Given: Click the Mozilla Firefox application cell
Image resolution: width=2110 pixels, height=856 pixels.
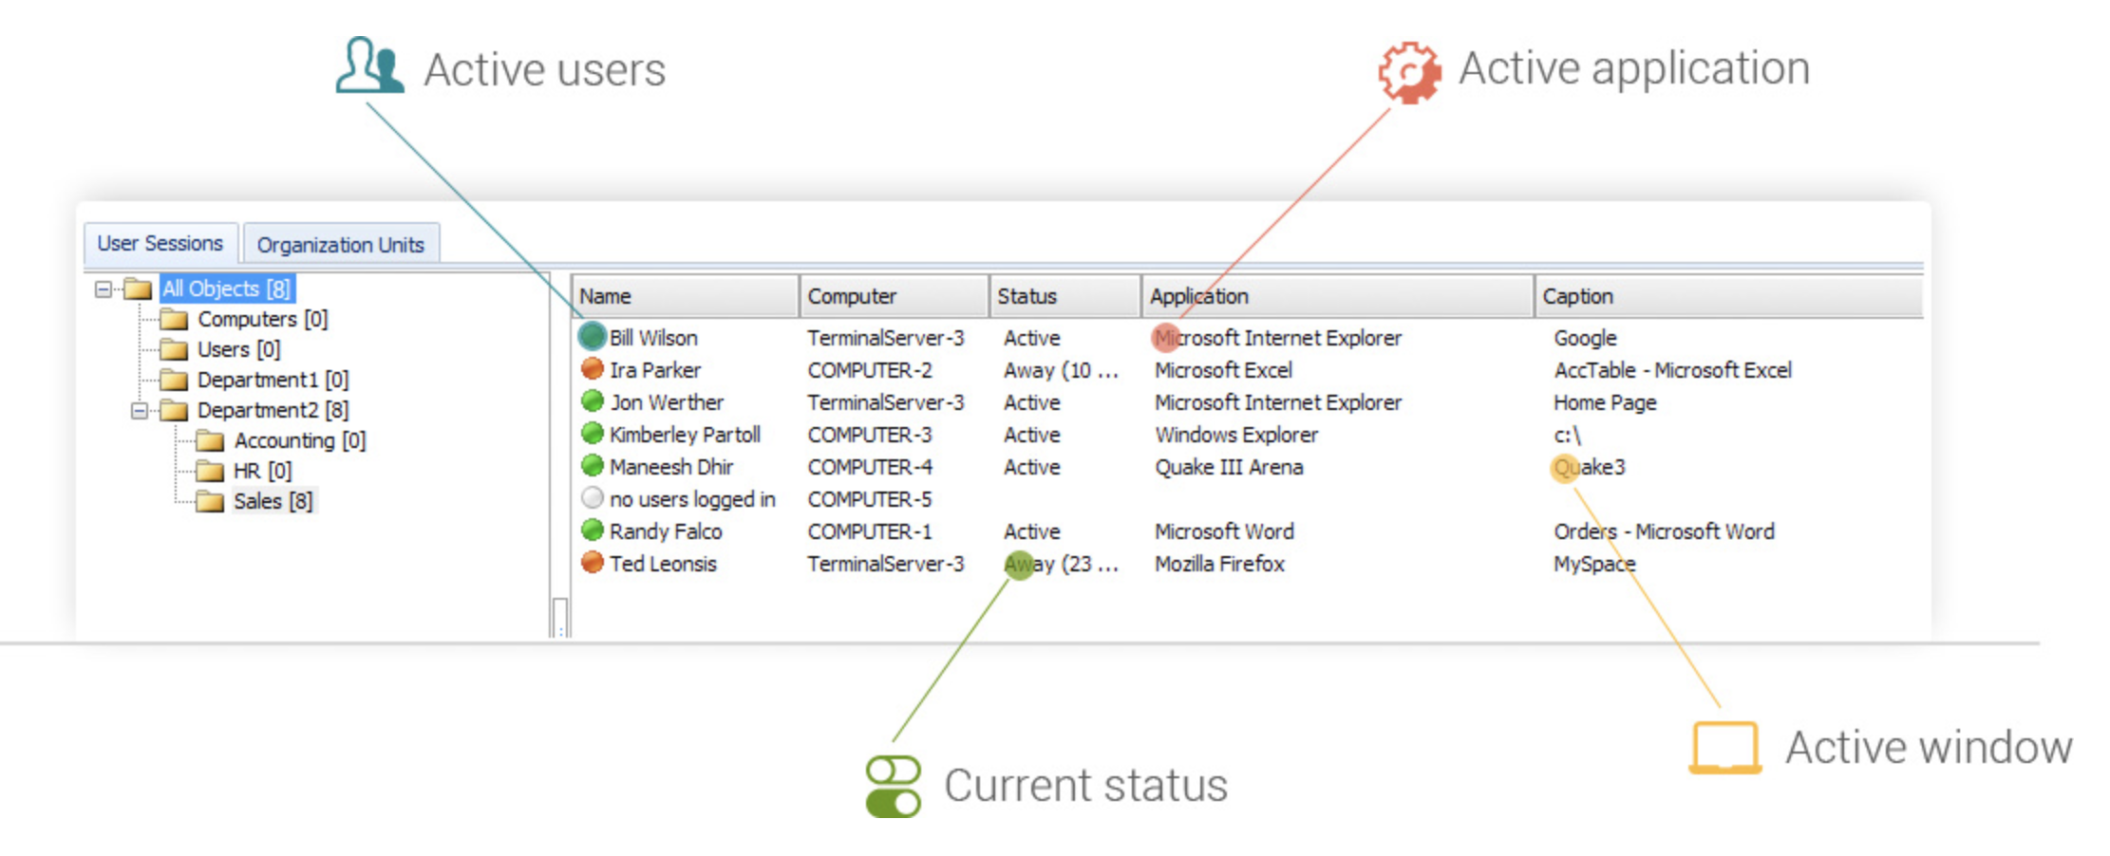Looking at the screenshot, I should tap(1219, 564).
